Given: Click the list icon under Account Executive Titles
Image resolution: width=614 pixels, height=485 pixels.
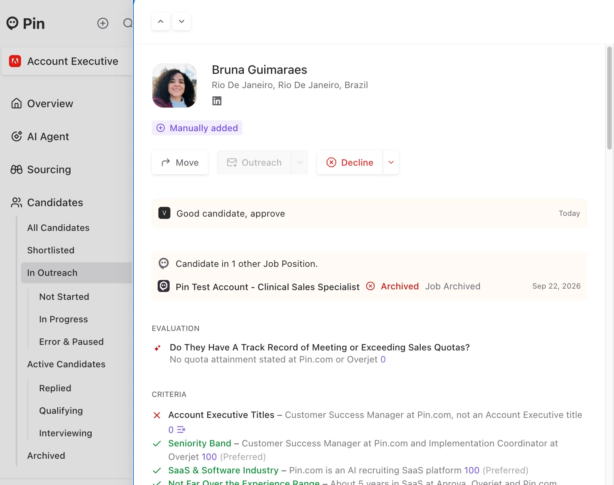Looking at the screenshot, I should click(181, 430).
